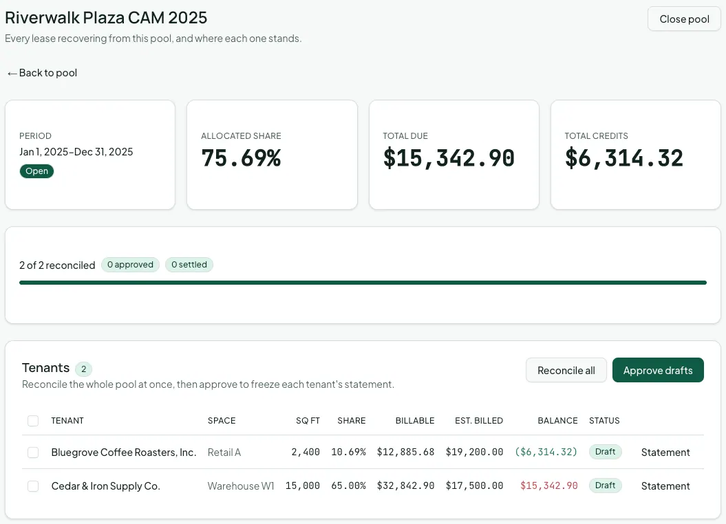Click the Bluegrove Coffee Roasters, Inc. tenant name
726x524 pixels.
coord(124,452)
